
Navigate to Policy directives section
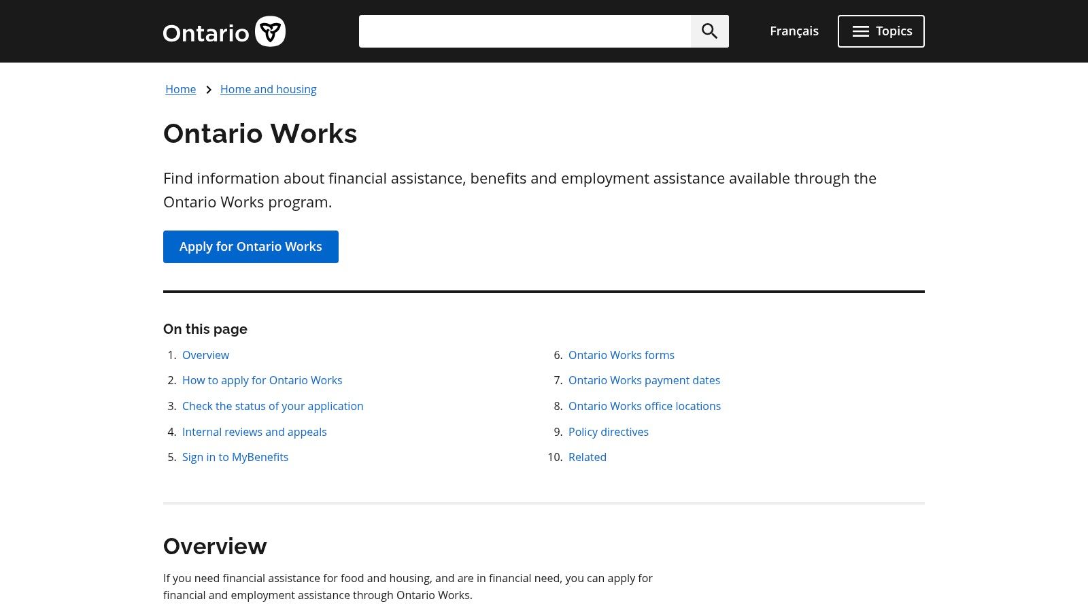pos(608,432)
